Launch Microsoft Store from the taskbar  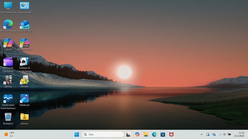point(163,134)
